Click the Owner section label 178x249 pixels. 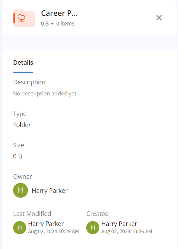[x=22, y=177]
